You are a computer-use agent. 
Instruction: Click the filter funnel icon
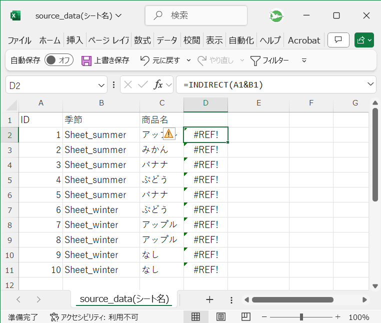point(255,60)
